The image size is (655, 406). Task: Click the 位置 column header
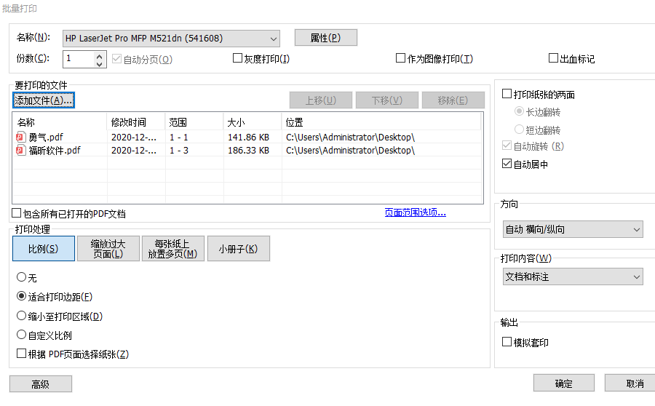(x=381, y=122)
